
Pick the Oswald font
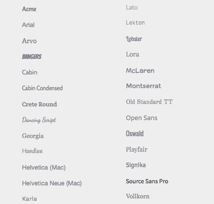(135, 134)
